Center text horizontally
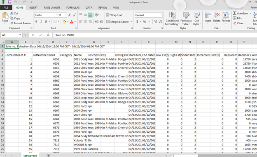 tap(85, 21)
